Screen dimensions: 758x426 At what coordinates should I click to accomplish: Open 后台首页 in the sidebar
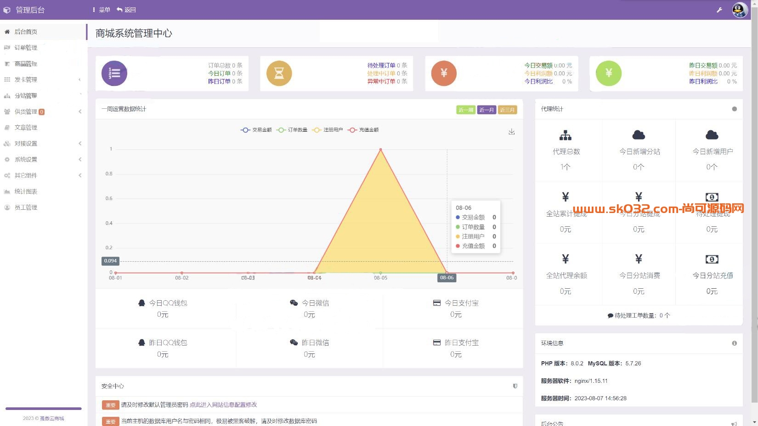pos(44,32)
